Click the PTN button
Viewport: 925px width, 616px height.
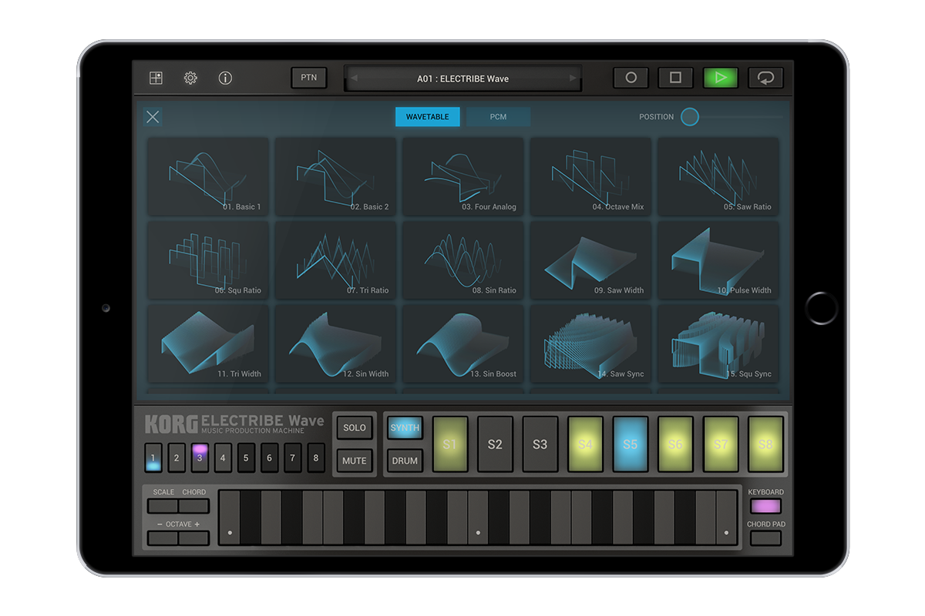pyautogui.click(x=308, y=78)
